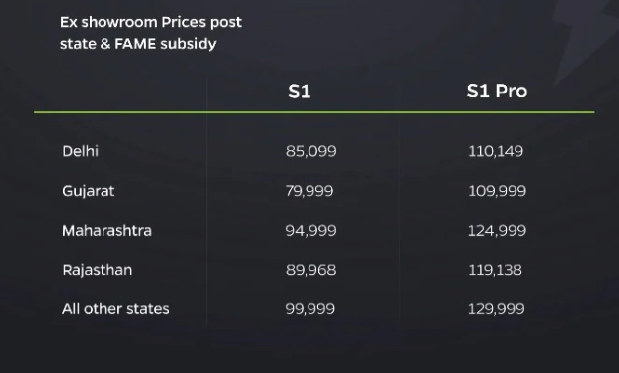Click Delhi S1 price 85,099

coord(311,151)
